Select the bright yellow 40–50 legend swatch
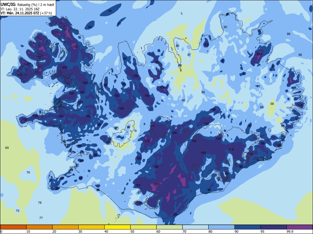313x234 pixels. pos(117,227)
